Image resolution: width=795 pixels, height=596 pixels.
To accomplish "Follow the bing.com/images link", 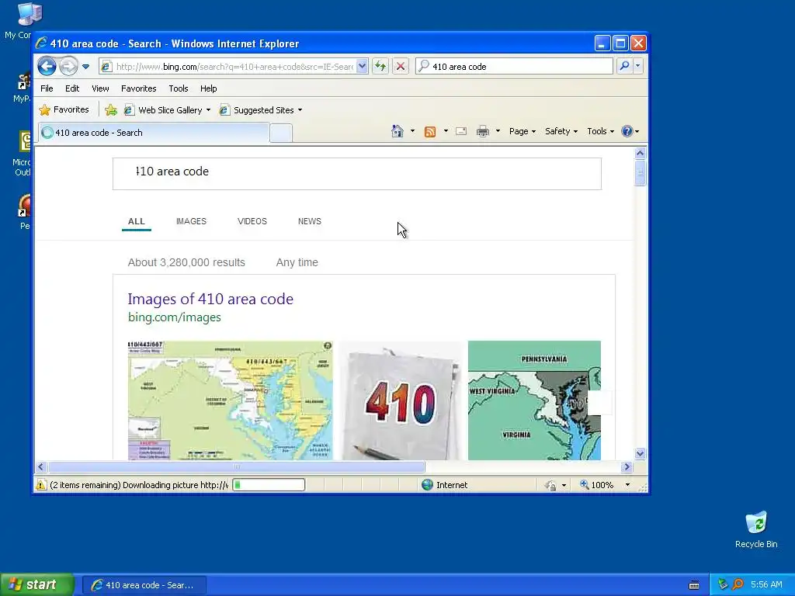I will tap(175, 317).
